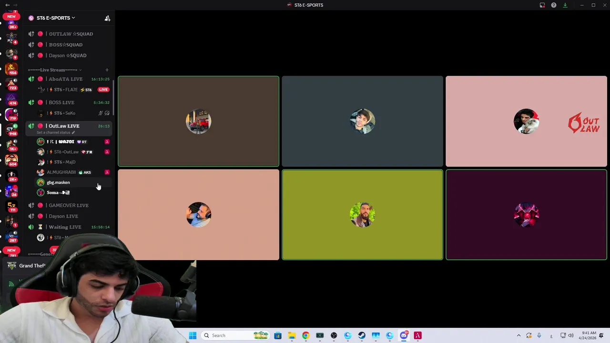The width and height of the screenshot is (610, 343).
Task: Click the green download update icon
Action: 565,5
